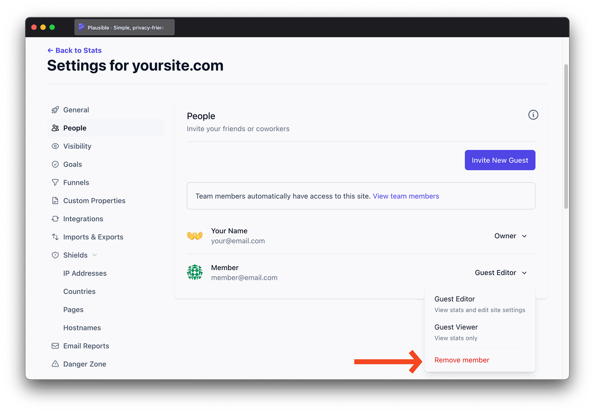Follow the View team members link
Image resolution: width=595 pixels, height=413 pixels.
pos(406,196)
